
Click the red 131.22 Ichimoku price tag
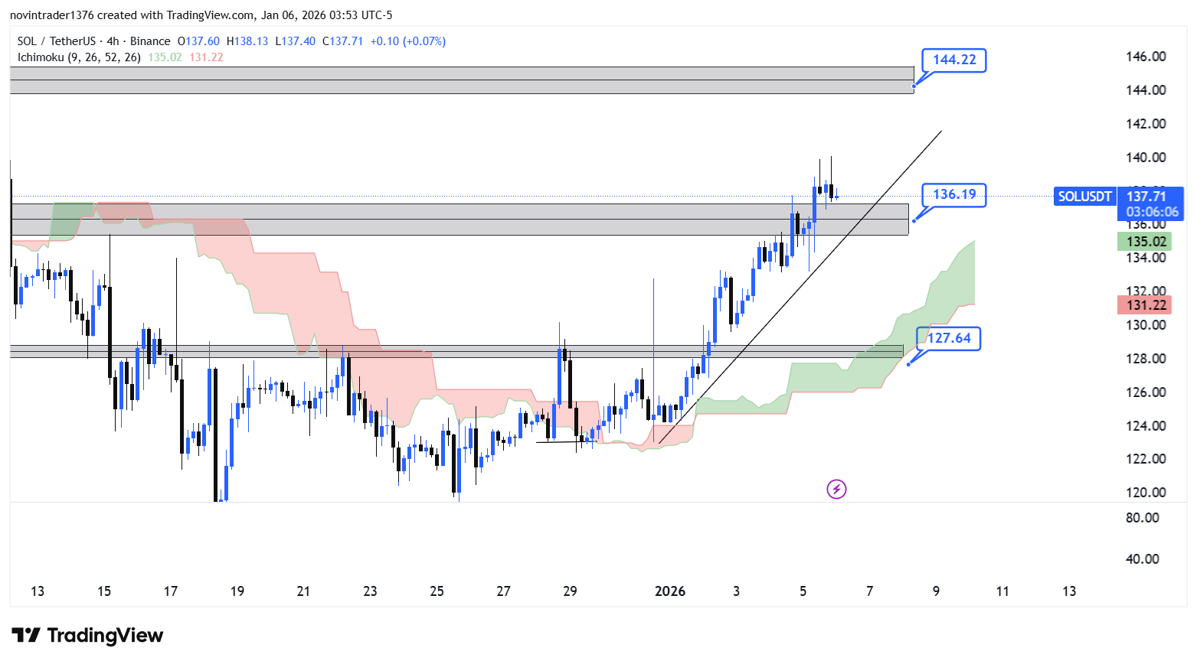click(x=1146, y=305)
